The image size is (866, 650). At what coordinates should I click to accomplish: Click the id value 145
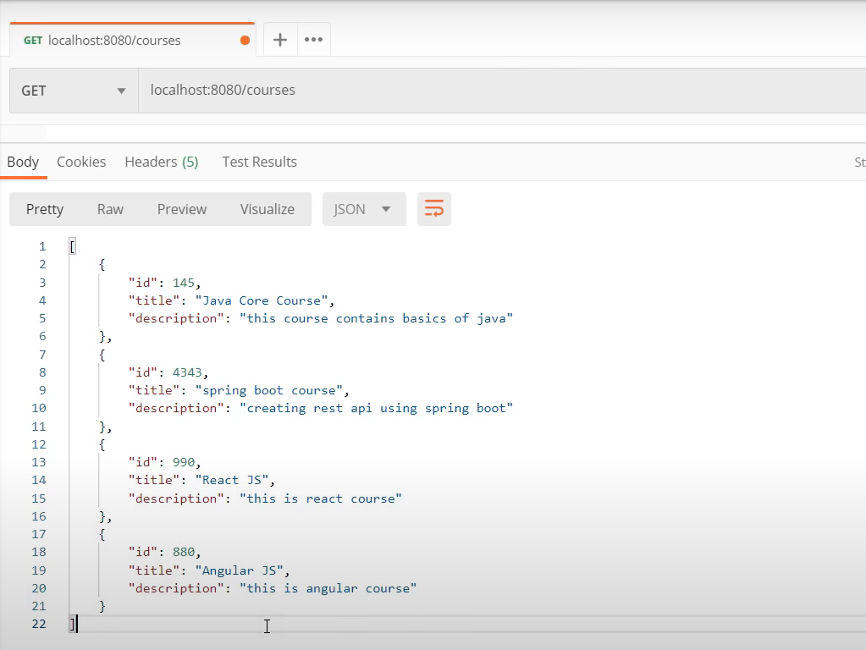click(184, 283)
